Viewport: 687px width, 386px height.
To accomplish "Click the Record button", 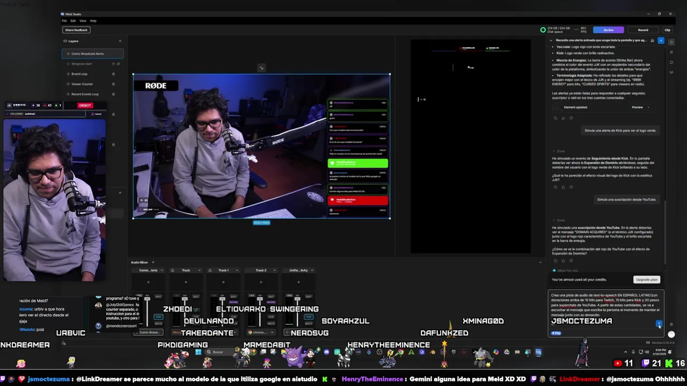I will (x=643, y=30).
